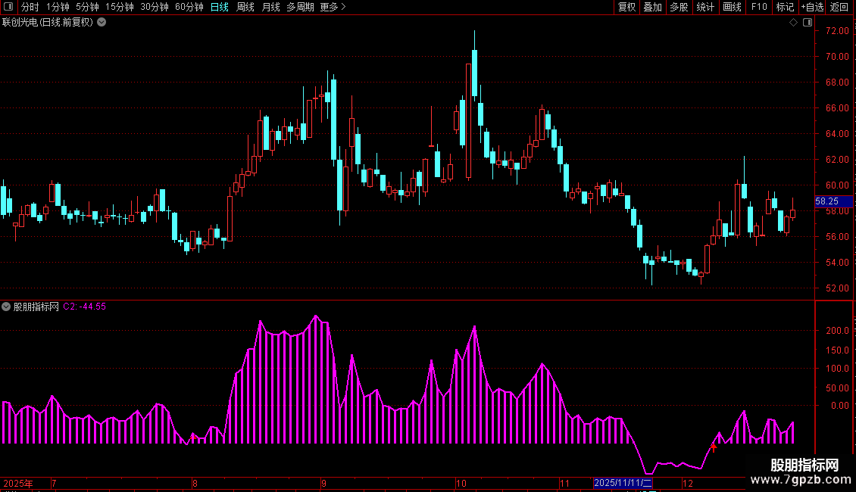Select the 日线 daily period

pyautogui.click(x=220, y=7)
